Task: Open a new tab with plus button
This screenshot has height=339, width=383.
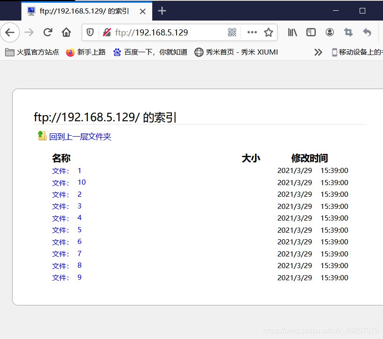Action: pos(162,11)
